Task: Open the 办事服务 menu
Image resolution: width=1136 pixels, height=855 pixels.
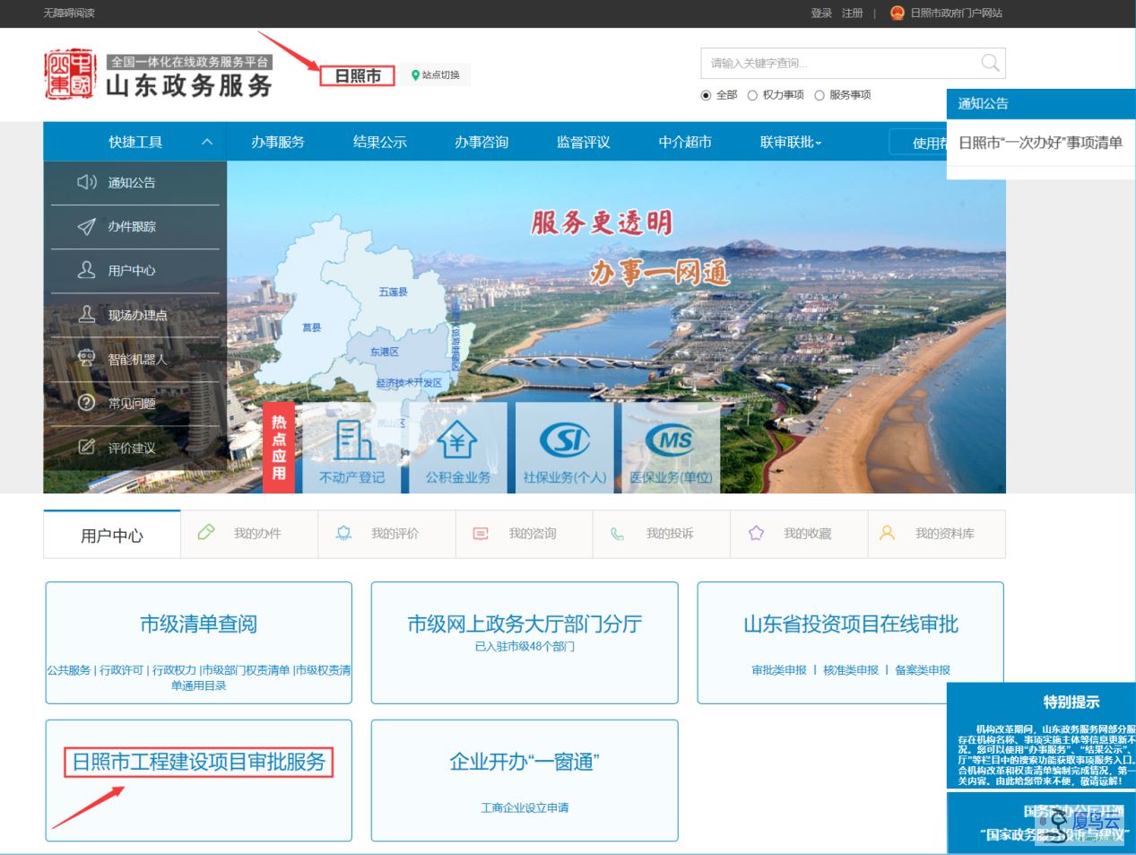Action: click(278, 142)
